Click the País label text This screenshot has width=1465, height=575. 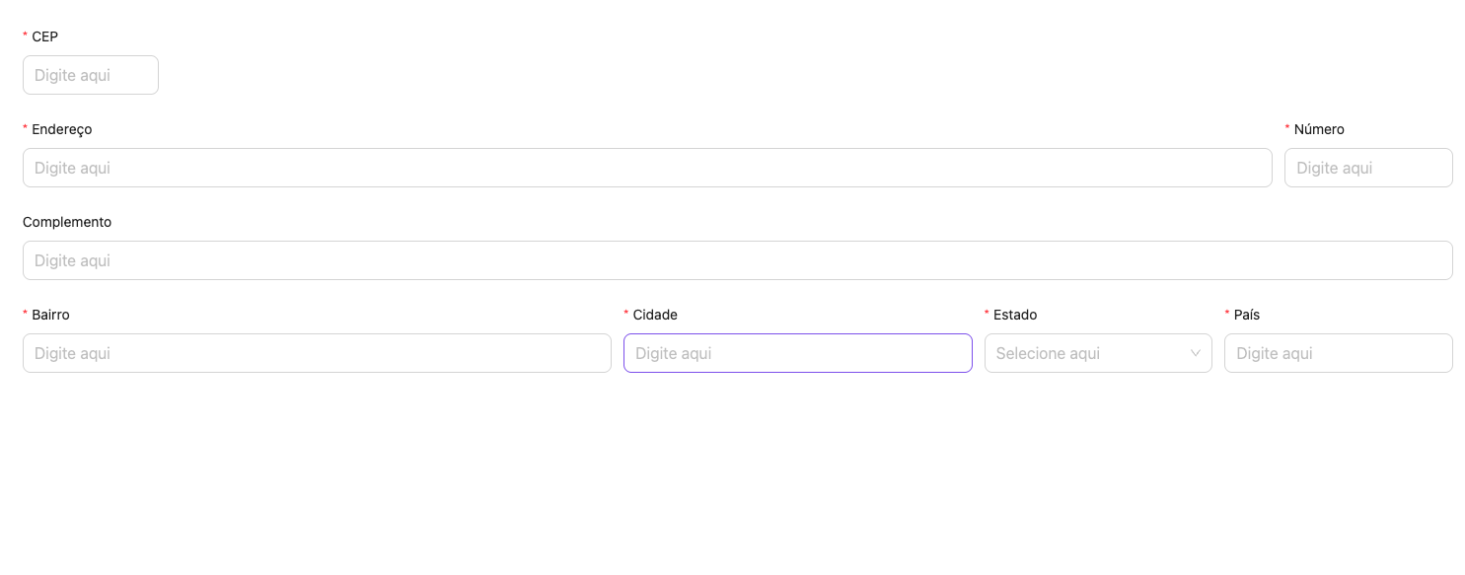(1247, 315)
